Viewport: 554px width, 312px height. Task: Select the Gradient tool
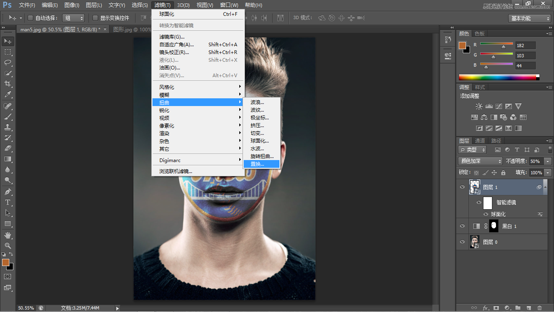coord(8,159)
